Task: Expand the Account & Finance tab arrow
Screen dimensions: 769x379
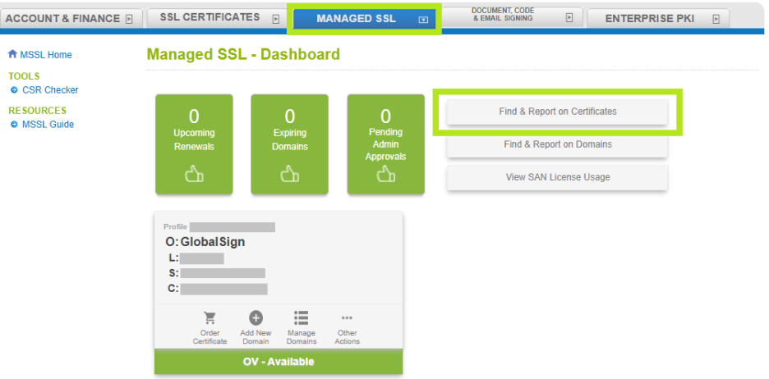Action: pyautogui.click(x=129, y=19)
